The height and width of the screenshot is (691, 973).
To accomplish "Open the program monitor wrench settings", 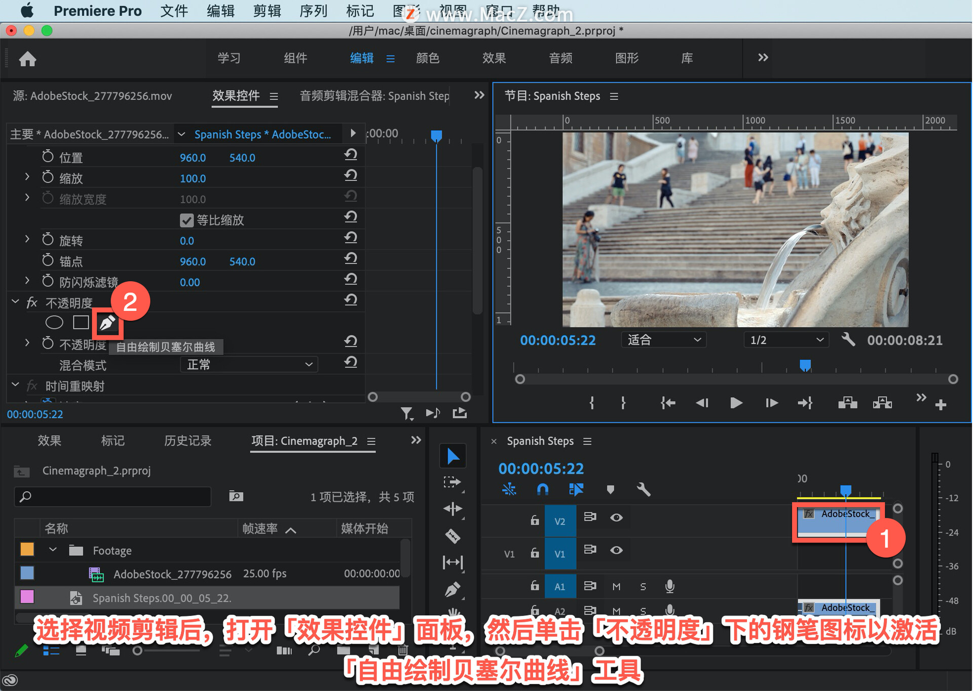I will coord(848,339).
